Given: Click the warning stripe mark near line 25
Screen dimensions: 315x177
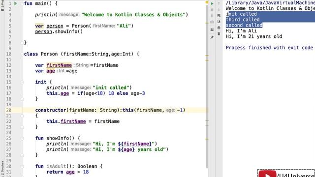Looking at the screenshot, I should click(x=207, y=139).
